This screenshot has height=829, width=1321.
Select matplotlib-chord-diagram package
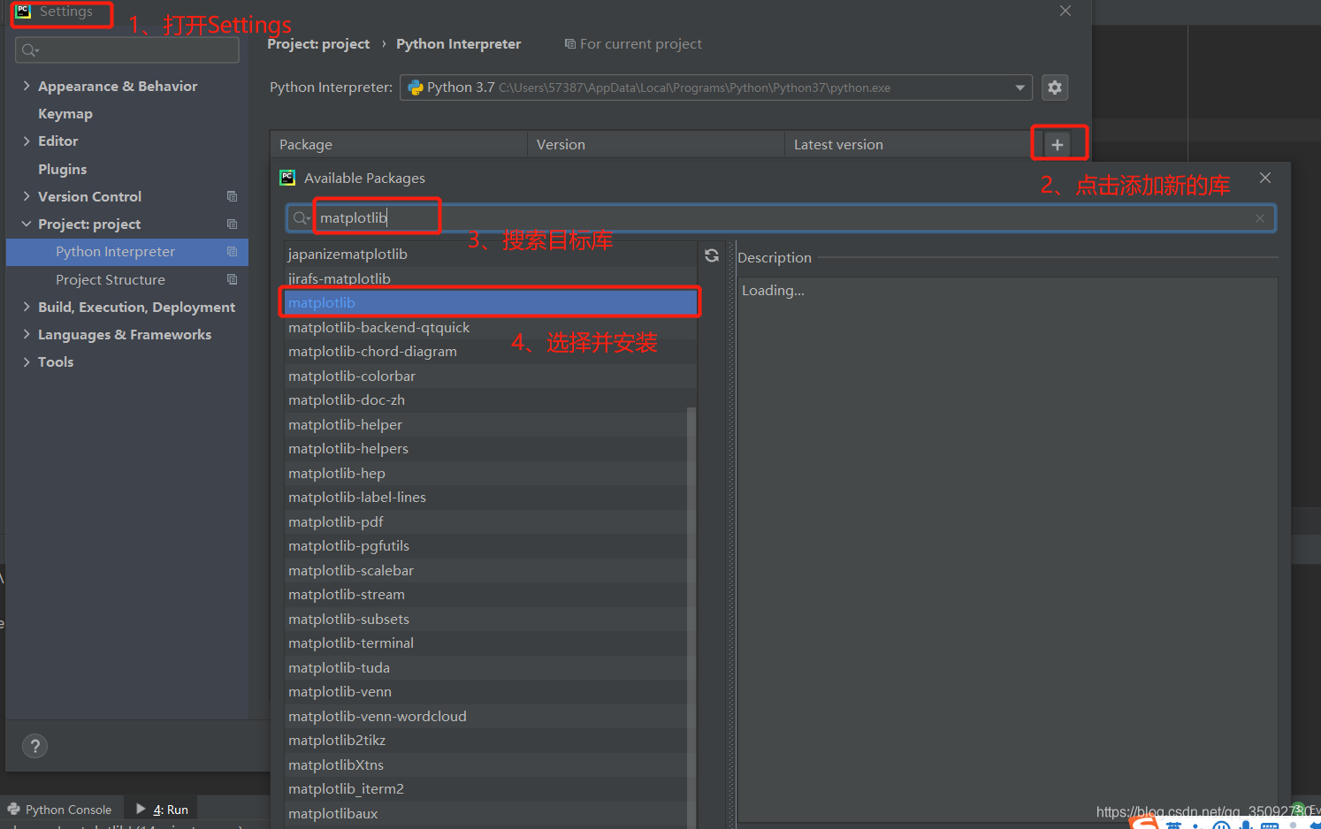tap(491, 352)
